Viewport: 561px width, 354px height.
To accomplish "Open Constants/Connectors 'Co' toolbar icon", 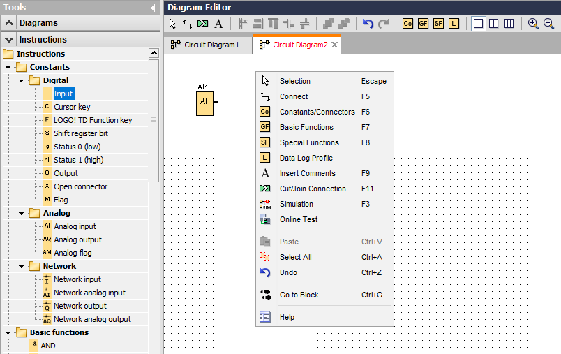I will click(407, 24).
